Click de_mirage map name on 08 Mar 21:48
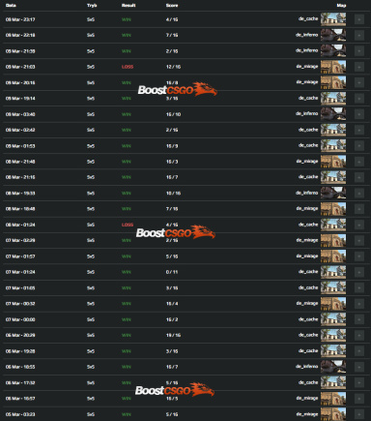Image resolution: width=371 pixels, height=421 pixels. (x=307, y=162)
